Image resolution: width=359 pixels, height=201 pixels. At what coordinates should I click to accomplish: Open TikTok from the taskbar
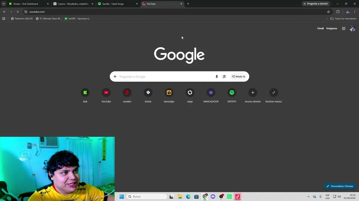(238, 197)
